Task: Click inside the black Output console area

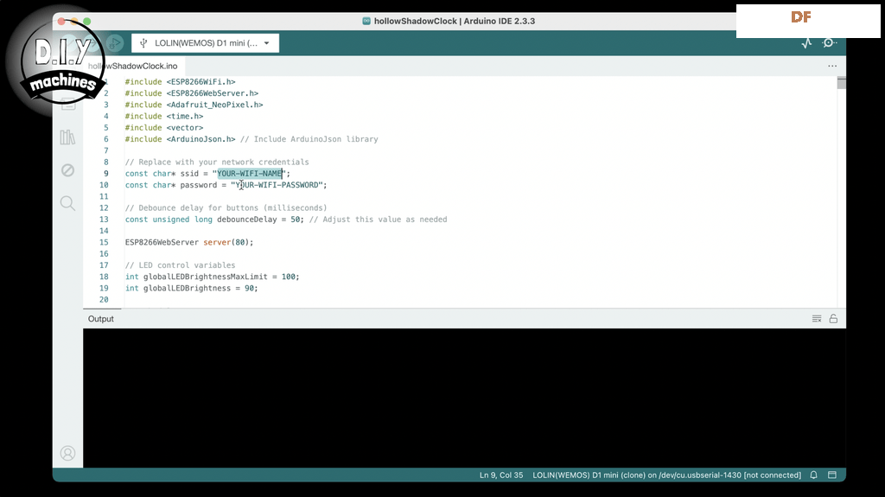Action: point(464,398)
